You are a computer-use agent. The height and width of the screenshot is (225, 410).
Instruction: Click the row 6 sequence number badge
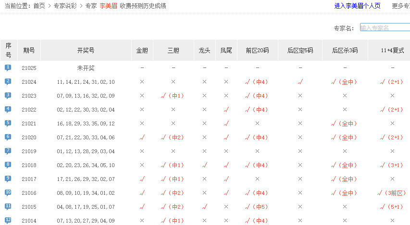point(8,137)
